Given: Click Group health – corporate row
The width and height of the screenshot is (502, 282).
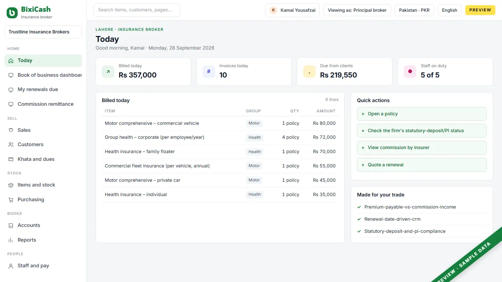Looking at the screenshot, I should pyautogui.click(x=220, y=137).
